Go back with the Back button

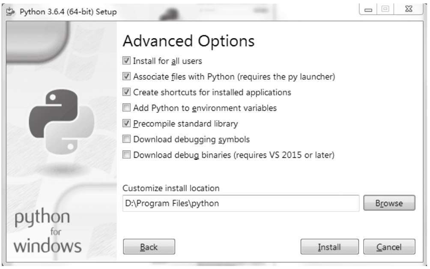pyautogui.click(x=149, y=247)
